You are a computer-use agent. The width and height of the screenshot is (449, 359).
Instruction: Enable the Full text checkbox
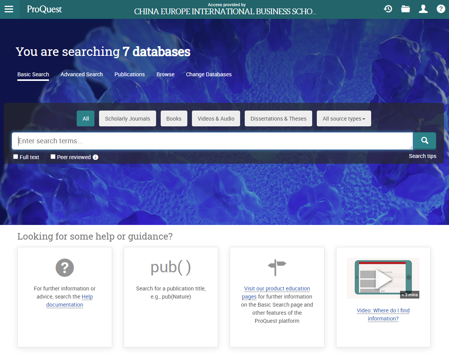16,157
